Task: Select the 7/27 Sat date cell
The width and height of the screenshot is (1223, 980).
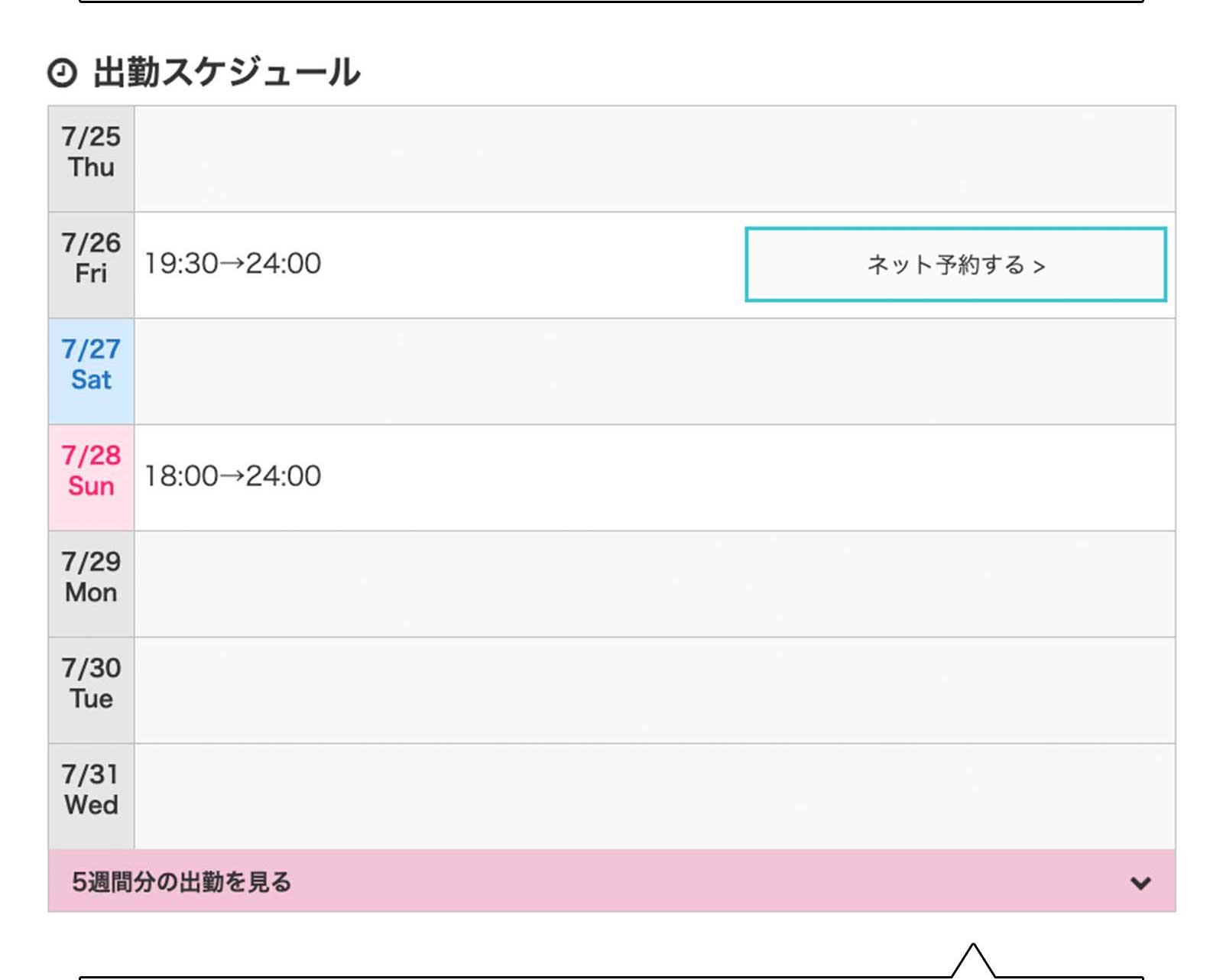Action: (91, 372)
